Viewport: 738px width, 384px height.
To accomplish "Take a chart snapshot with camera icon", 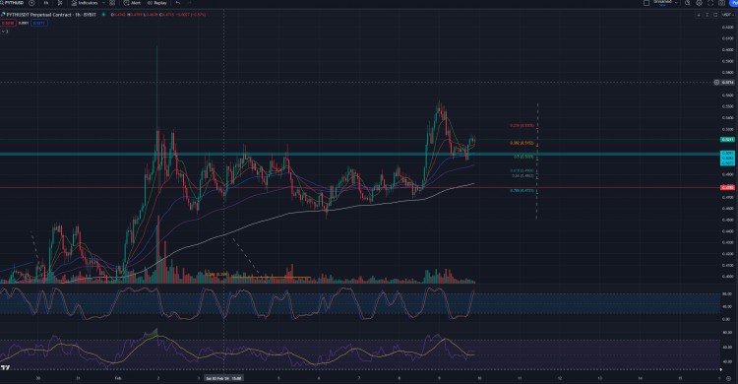I will 721,3.
